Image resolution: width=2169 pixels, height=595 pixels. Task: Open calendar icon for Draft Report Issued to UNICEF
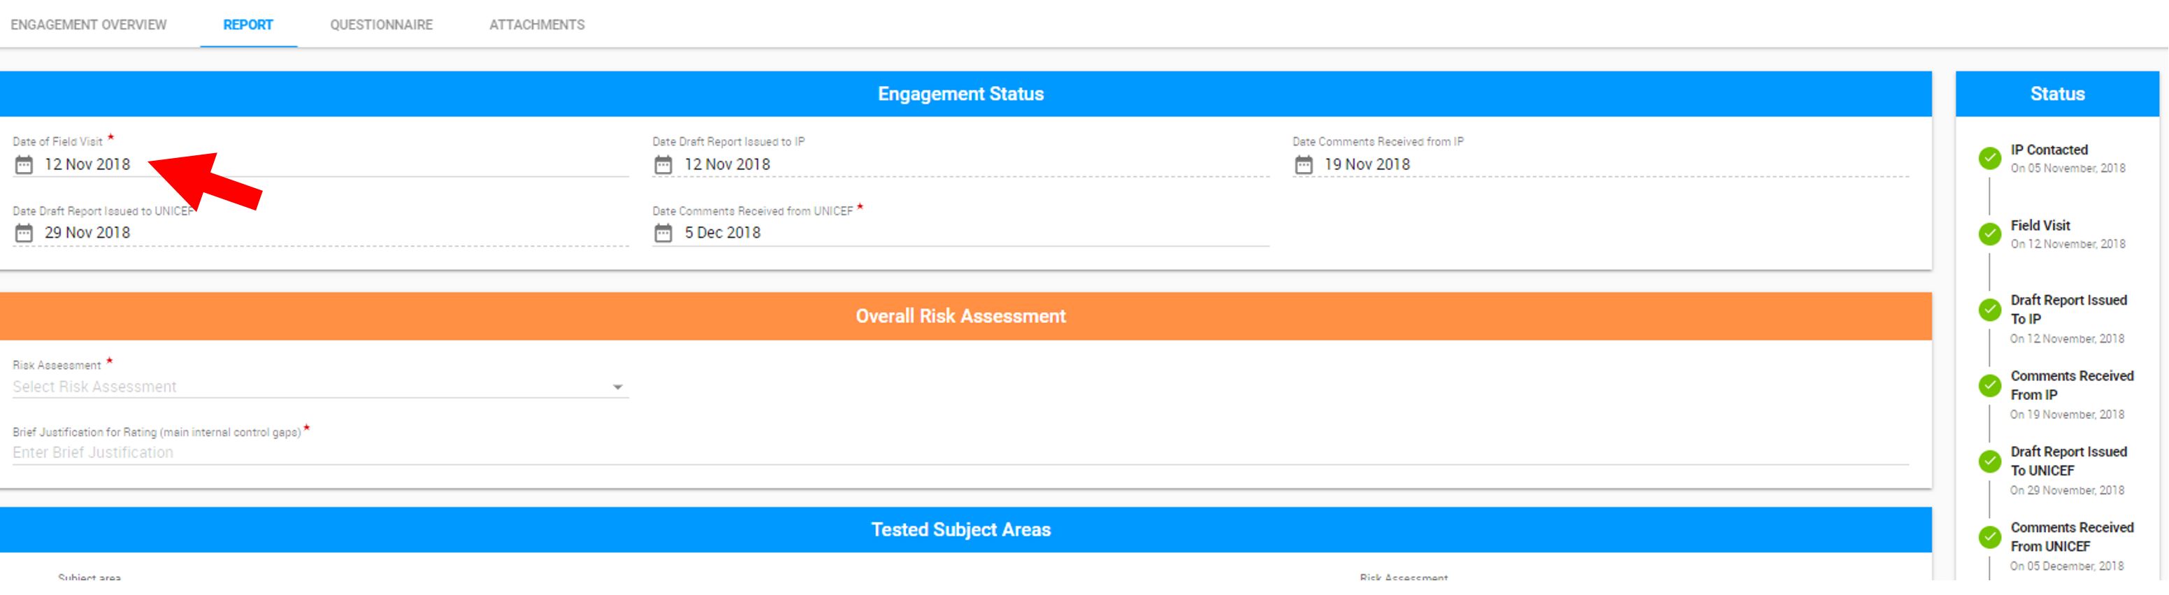(x=24, y=233)
